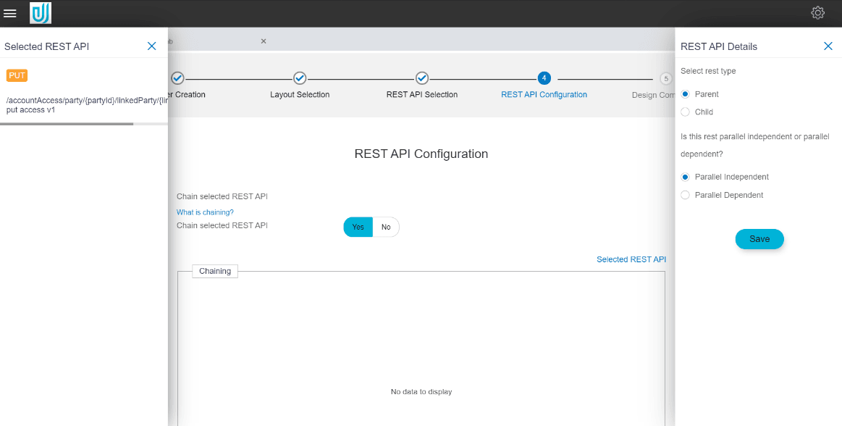The width and height of the screenshot is (842, 426).
Task: Select the Parallel Dependent radio button
Action: [685, 194]
